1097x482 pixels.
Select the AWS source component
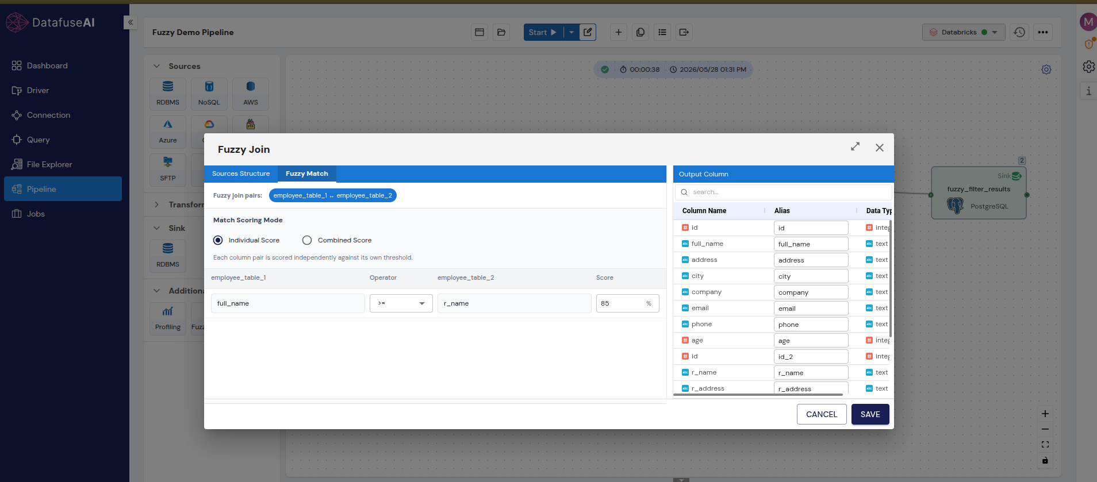point(251,94)
